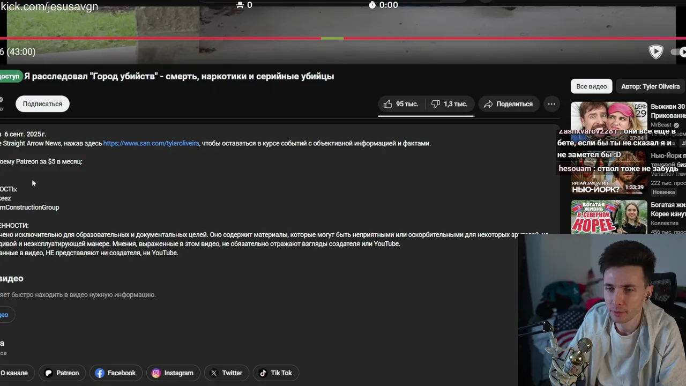The height and width of the screenshot is (386, 686).
Task: Subscribe with the Подписаться button
Action: click(x=42, y=104)
